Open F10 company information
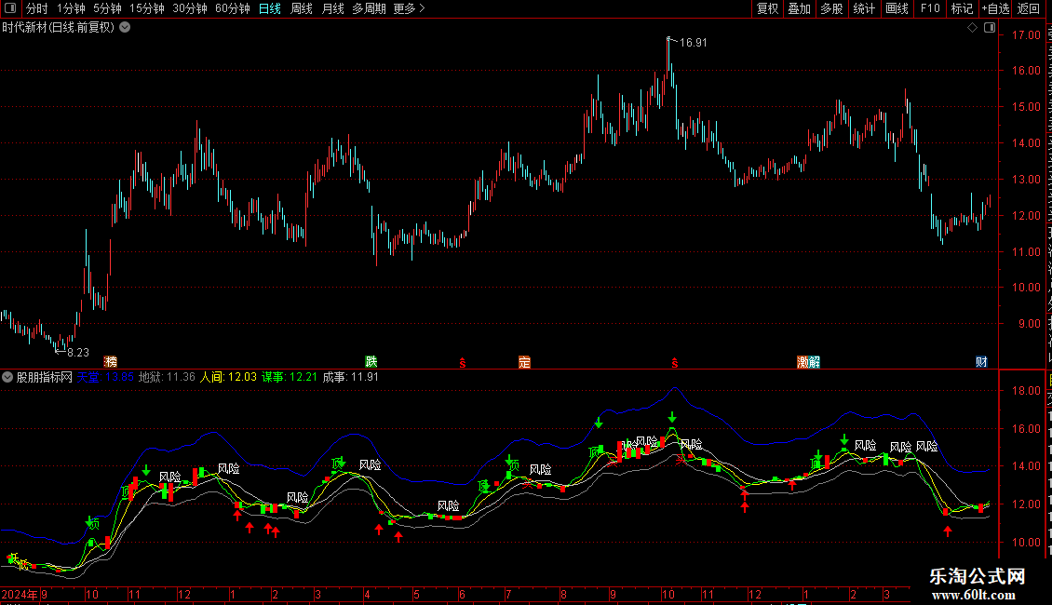The height and width of the screenshot is (605, 1052). click(930, 8)
